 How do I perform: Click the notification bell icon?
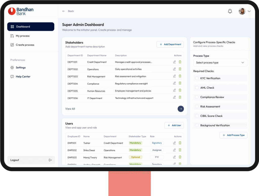coord(230,11)
